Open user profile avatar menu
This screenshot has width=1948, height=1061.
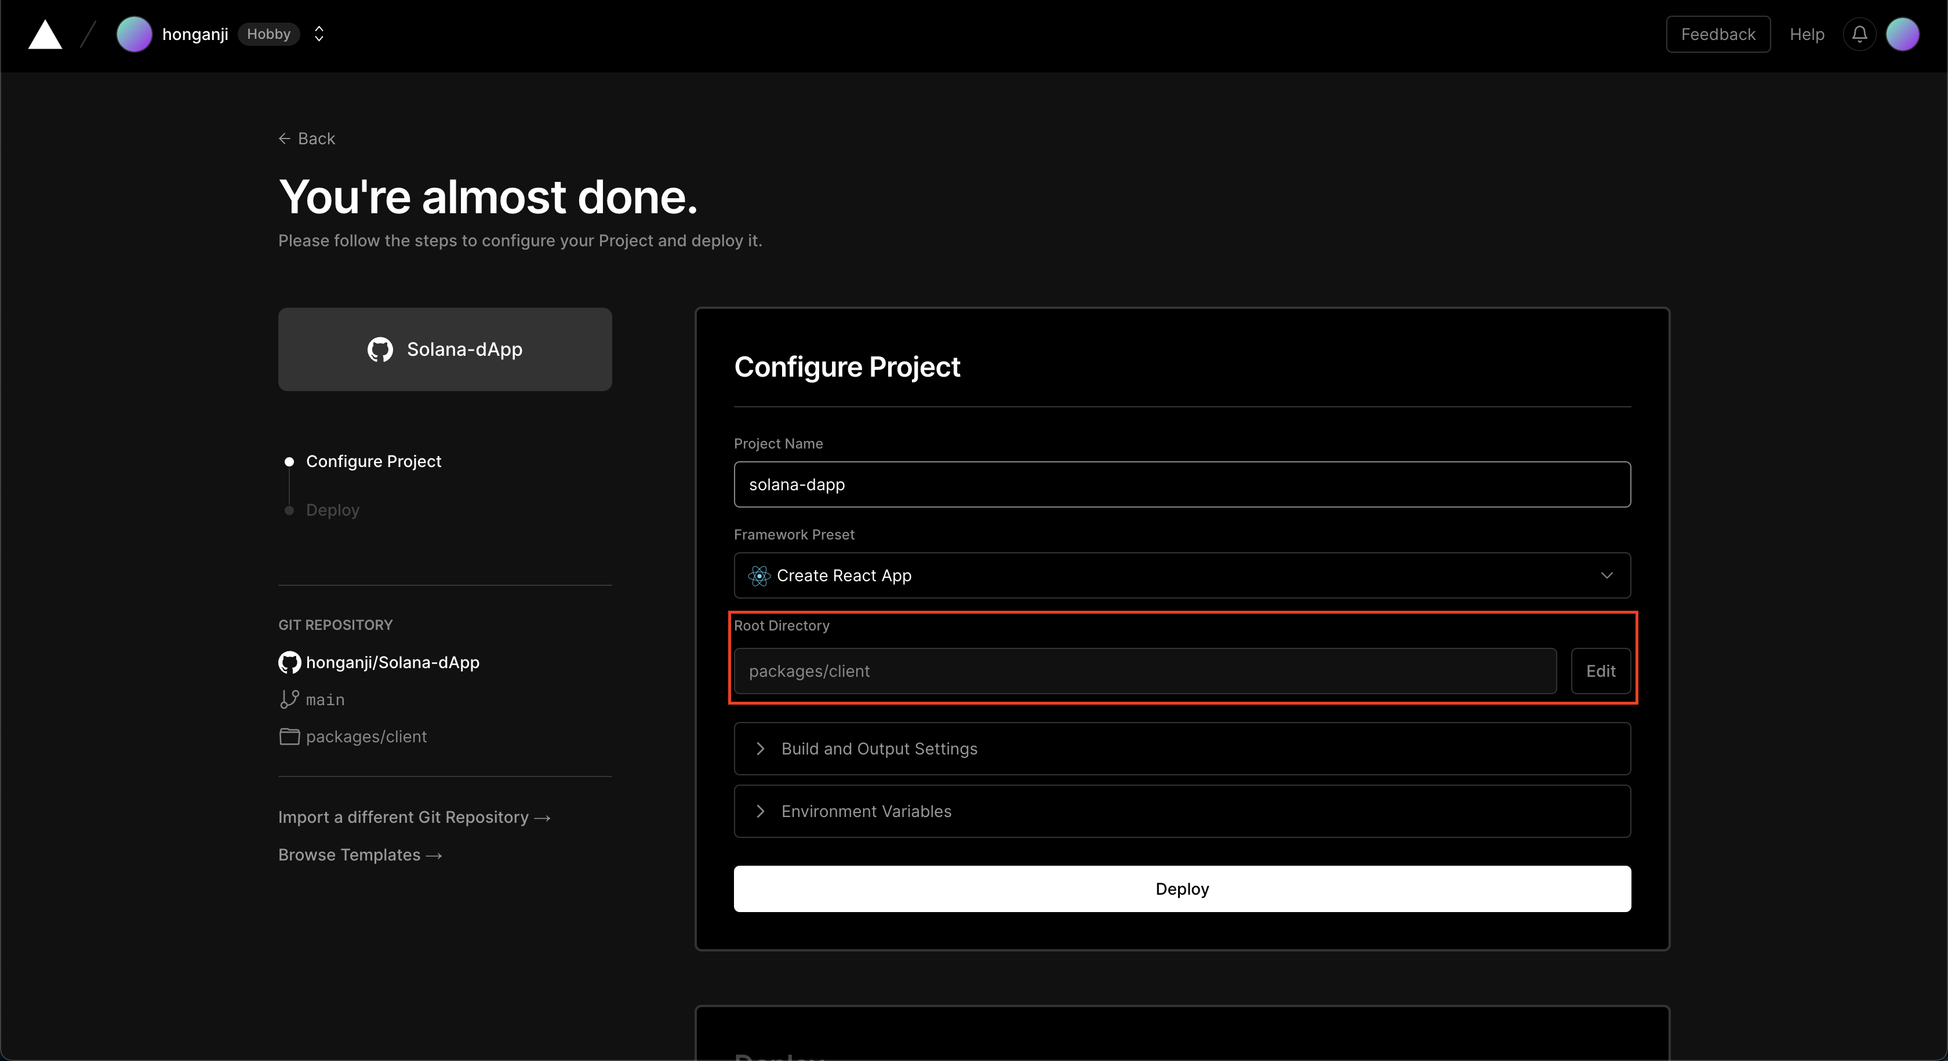[1903, 34]
